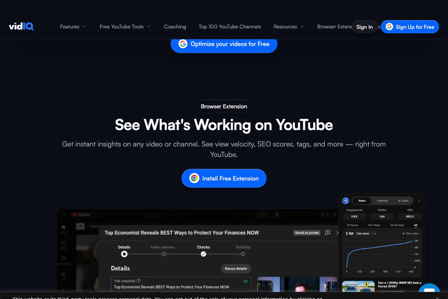
Task: Select the Video elements step
Action: pyautogui.click(x=164, y=251)
